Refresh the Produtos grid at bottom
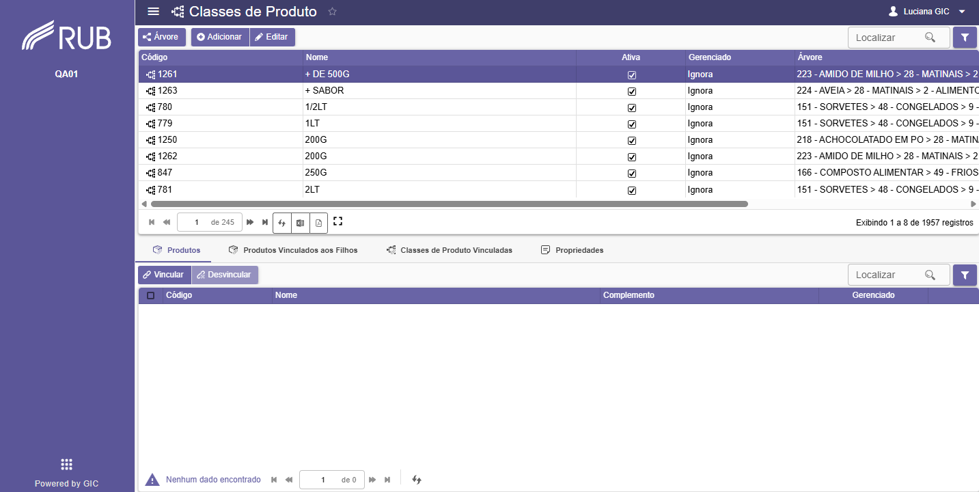Viewport: 979px width, 492px height. click(417, 480)
